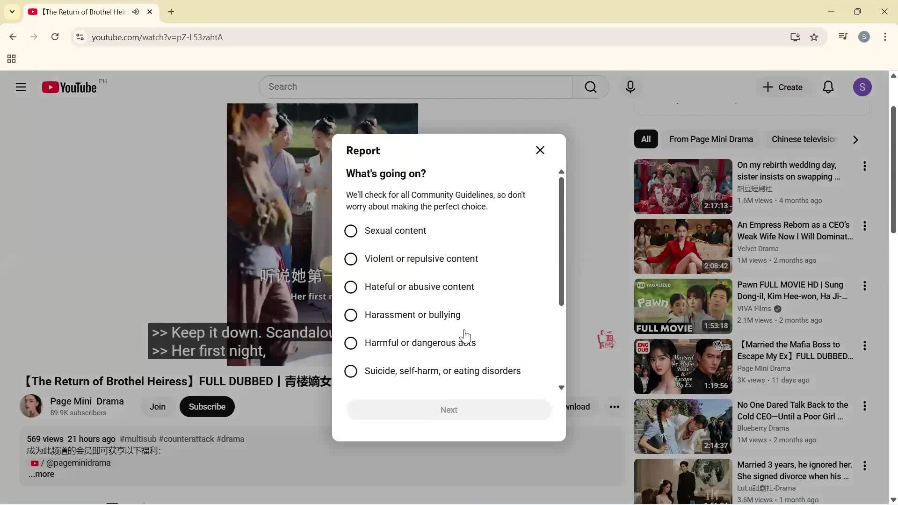Choose Violent or repulsive content

351,259
